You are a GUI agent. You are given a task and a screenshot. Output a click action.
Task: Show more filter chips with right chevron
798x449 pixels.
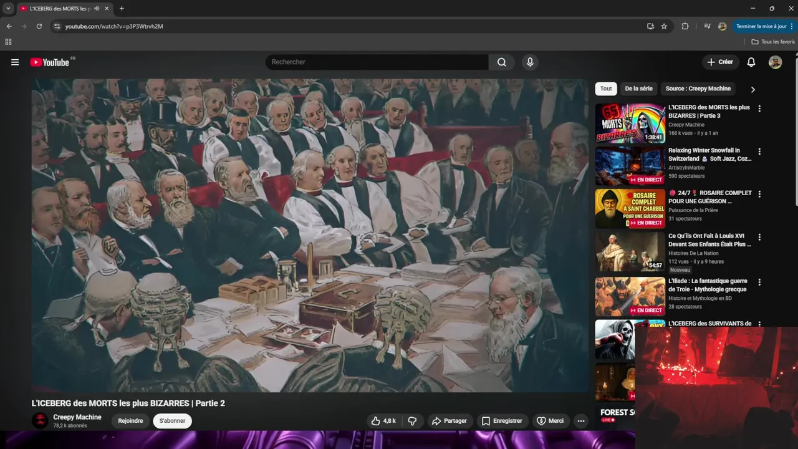pos(752,89)
